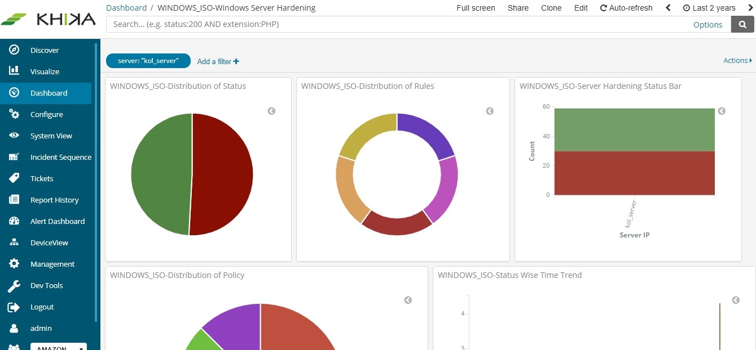
Task: Click the sidebar vertical scrollbar
Action: 96,182
